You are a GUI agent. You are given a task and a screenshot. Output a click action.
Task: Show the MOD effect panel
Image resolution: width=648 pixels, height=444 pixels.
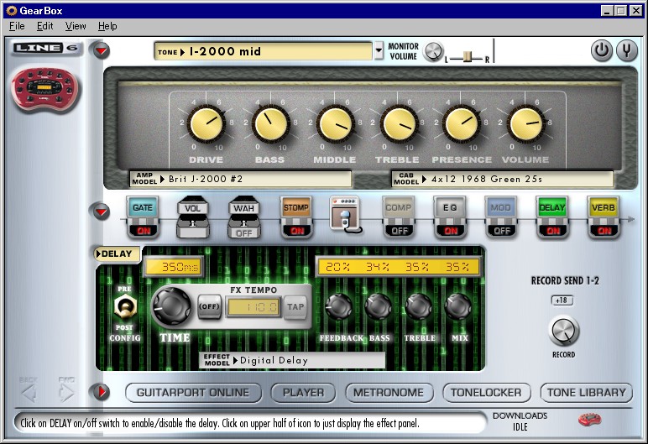coord(501,208)
